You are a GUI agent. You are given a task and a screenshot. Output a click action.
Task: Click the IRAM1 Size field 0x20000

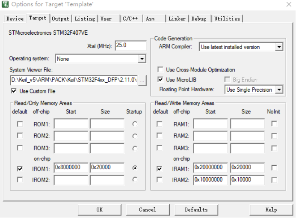click(247, 168)
